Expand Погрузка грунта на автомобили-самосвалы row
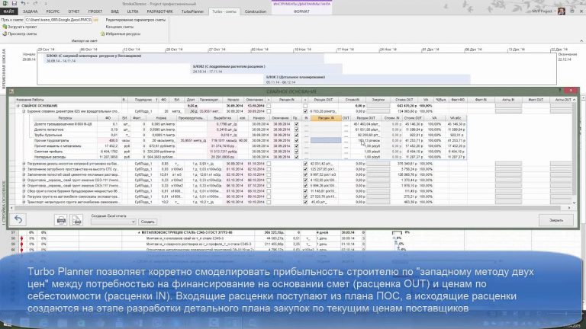Screen dimensions: 586x329 [x=24, y=196]
